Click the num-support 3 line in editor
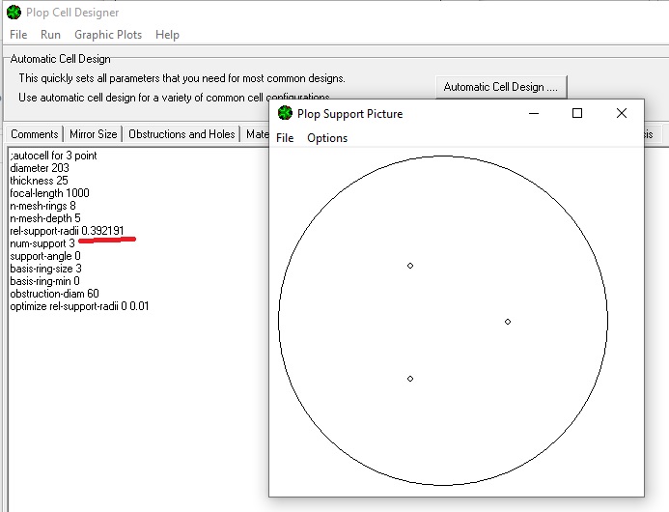This screenshot has height=512, width=669. [x=42, y=242]
